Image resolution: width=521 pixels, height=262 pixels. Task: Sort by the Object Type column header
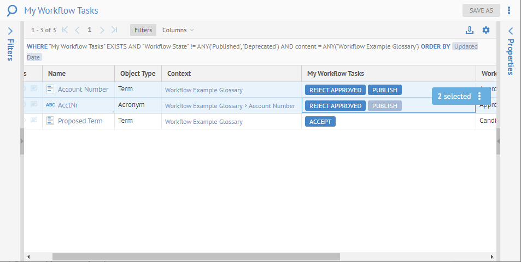(138, 74)
